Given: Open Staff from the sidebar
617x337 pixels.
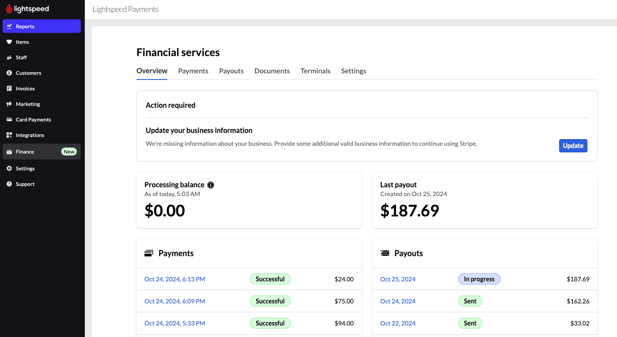Looking at the screenshot, I should (x=21, y=57).
